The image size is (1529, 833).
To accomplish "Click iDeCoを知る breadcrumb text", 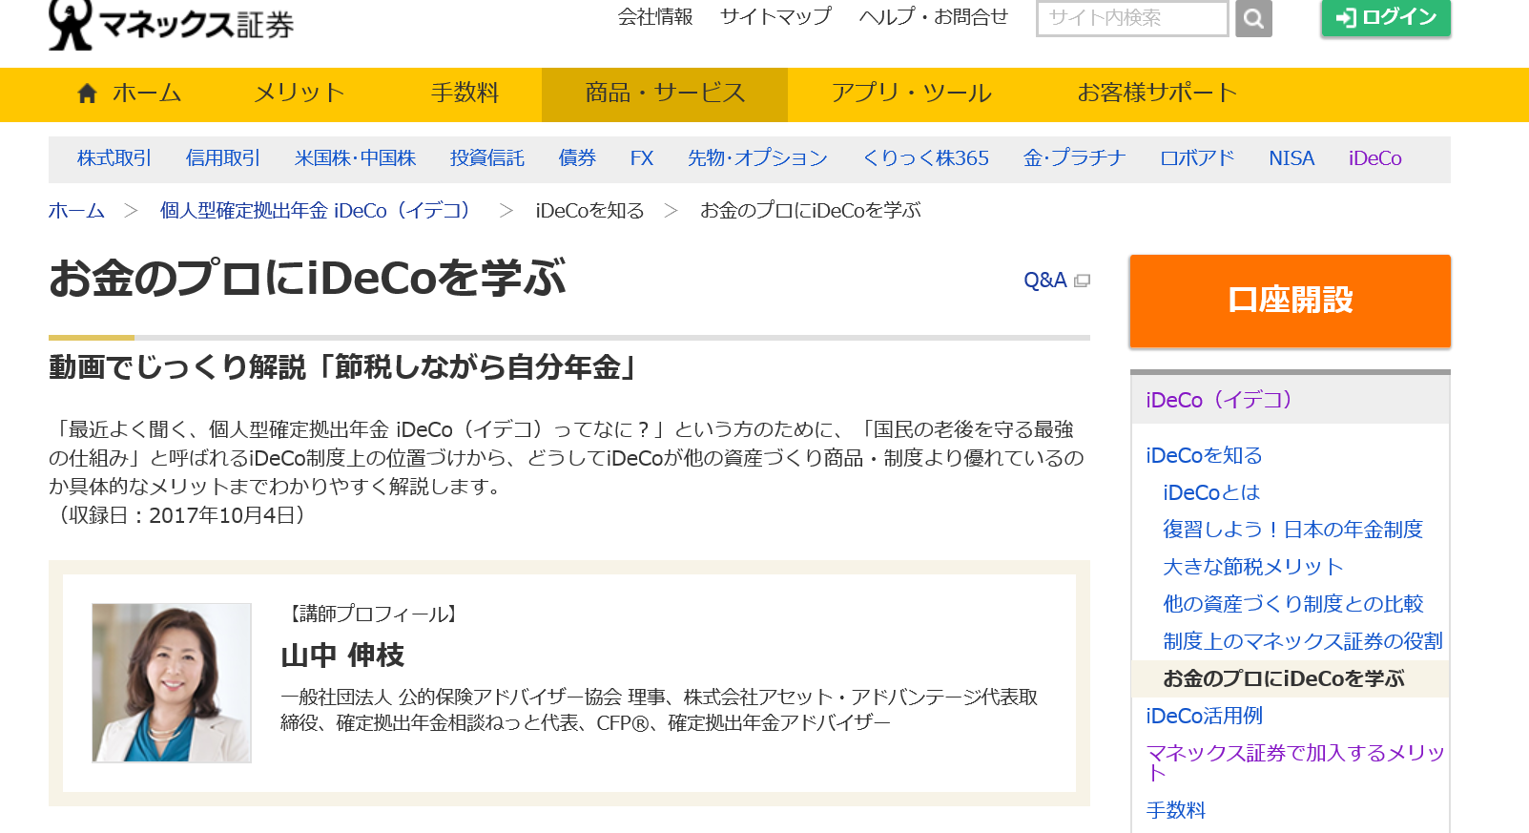I will pos(589,211).
